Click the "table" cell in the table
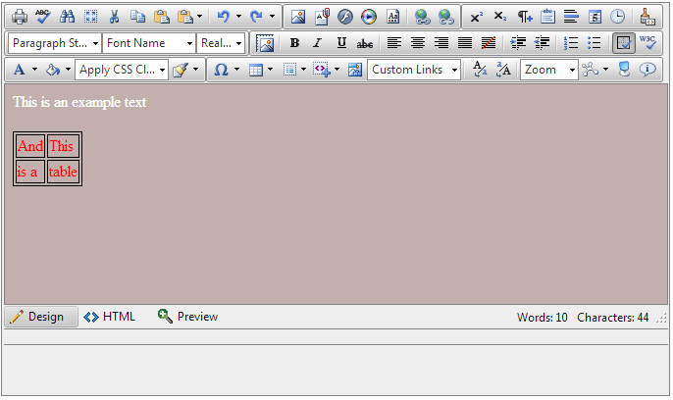The image size is (673, 400). 63,172
